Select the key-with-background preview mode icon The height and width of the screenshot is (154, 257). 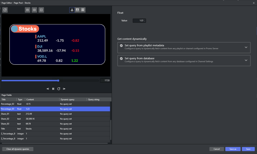(77, 10)
